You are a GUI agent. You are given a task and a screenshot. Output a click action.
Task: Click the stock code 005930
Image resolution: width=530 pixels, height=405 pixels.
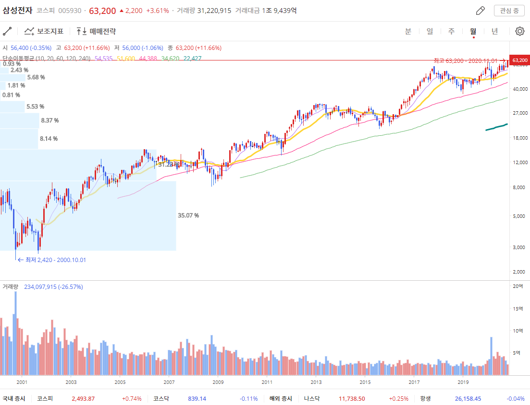pyautogui.click(x=70, y=11)
